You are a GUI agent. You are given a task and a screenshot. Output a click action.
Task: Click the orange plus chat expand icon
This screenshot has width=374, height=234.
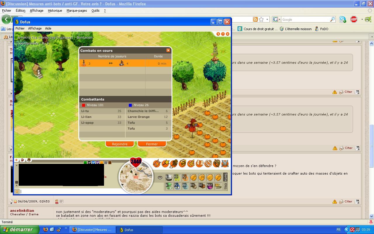[17, 160]
